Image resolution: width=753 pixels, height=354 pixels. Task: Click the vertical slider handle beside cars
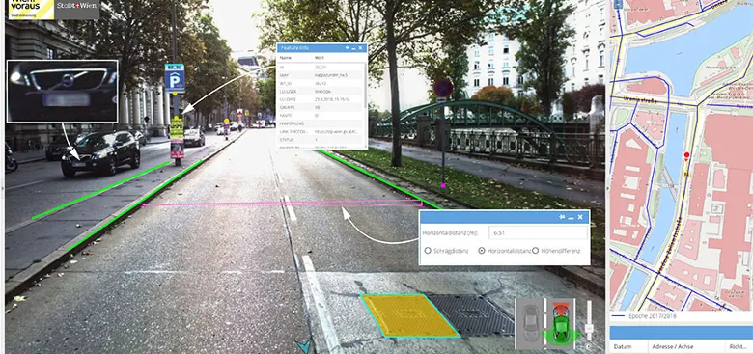(589, 329)
